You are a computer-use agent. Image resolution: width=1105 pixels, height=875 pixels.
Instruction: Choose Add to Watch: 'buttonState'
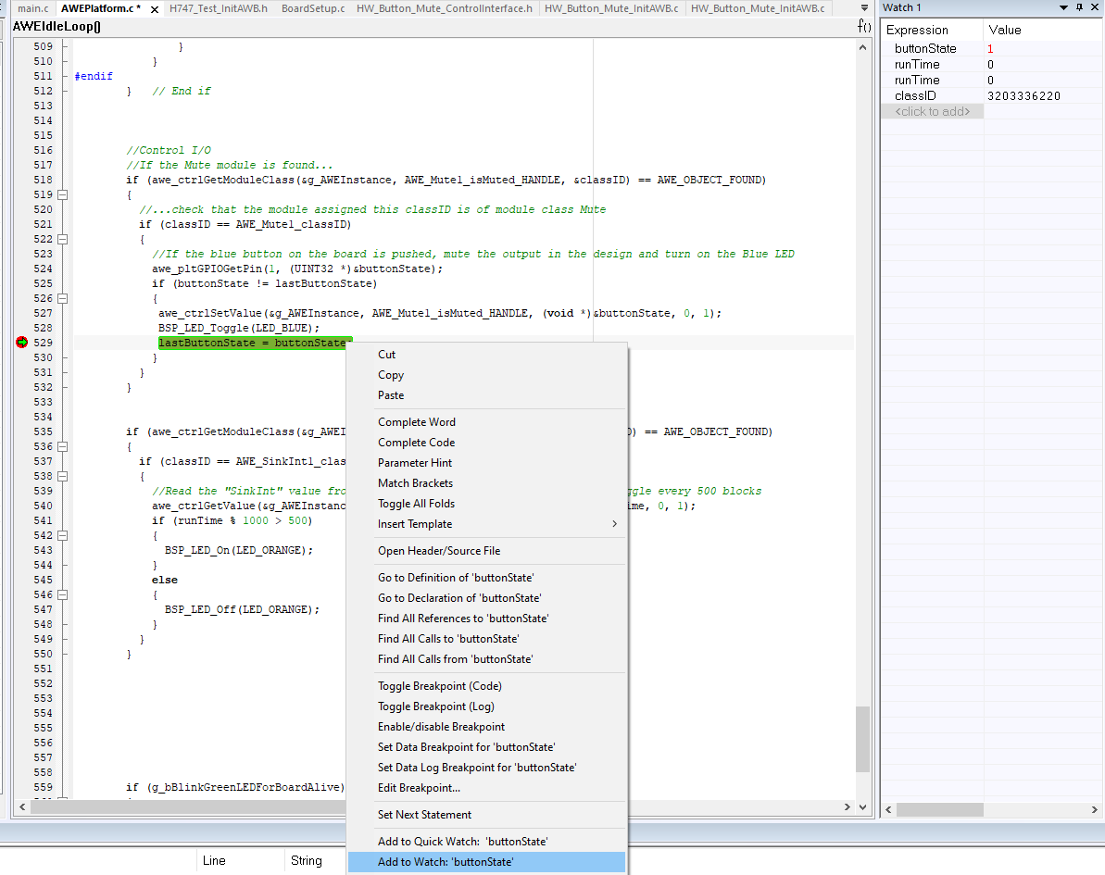[x=446, y=862]
